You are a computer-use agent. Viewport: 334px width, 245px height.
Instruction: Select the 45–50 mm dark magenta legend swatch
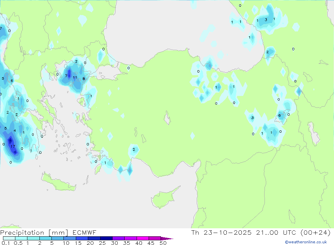(155, 238)
